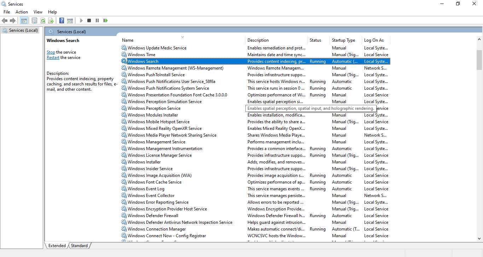The height and width of the screenshot is (257, 483).
Task: Click the vertical scrollbar up arrow
Action: coord(479,39)
